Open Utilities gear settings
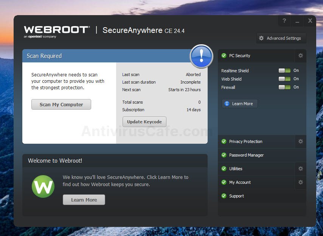Image resolution: width=323 pixels, height=236 pixels. point(301,169)
